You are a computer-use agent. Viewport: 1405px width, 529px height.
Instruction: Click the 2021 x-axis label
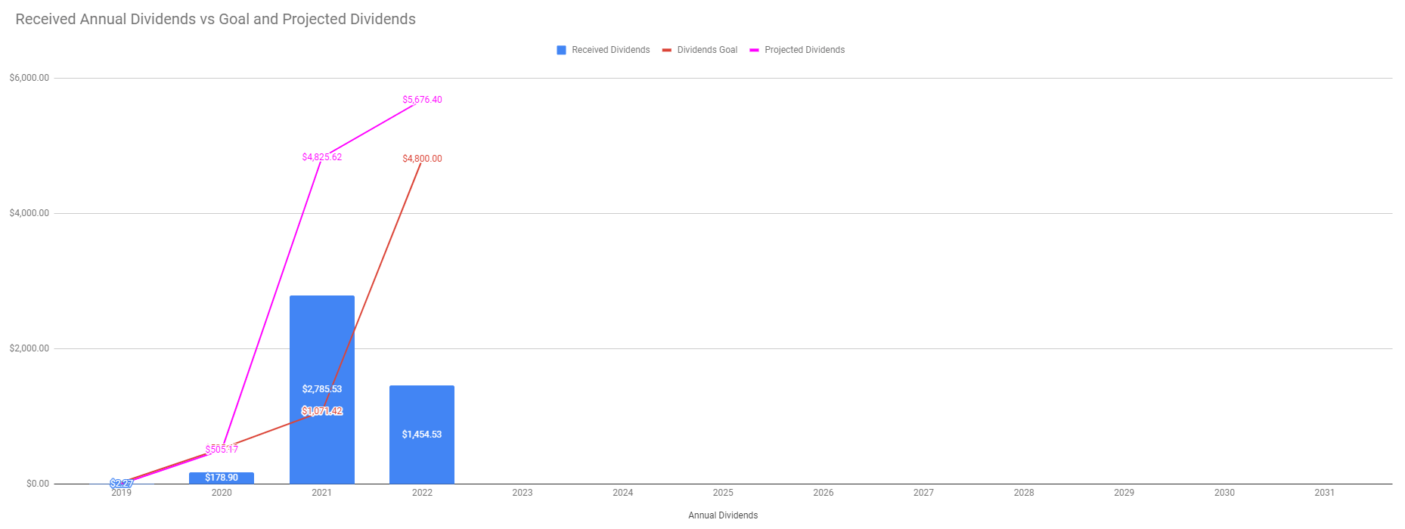tap(322, 493)
